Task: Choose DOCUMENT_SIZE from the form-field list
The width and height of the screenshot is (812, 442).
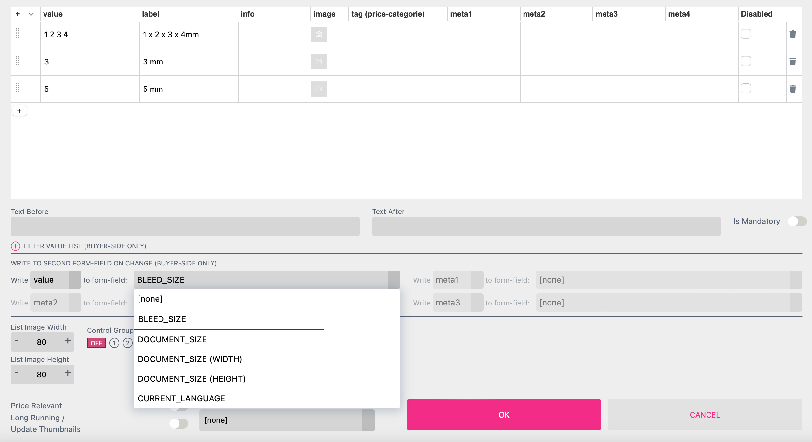Action: click(172, 339)
